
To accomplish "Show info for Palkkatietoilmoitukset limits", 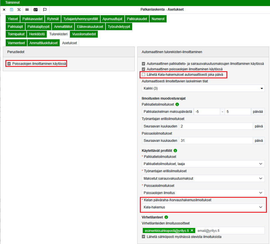I will pos(177,104).
